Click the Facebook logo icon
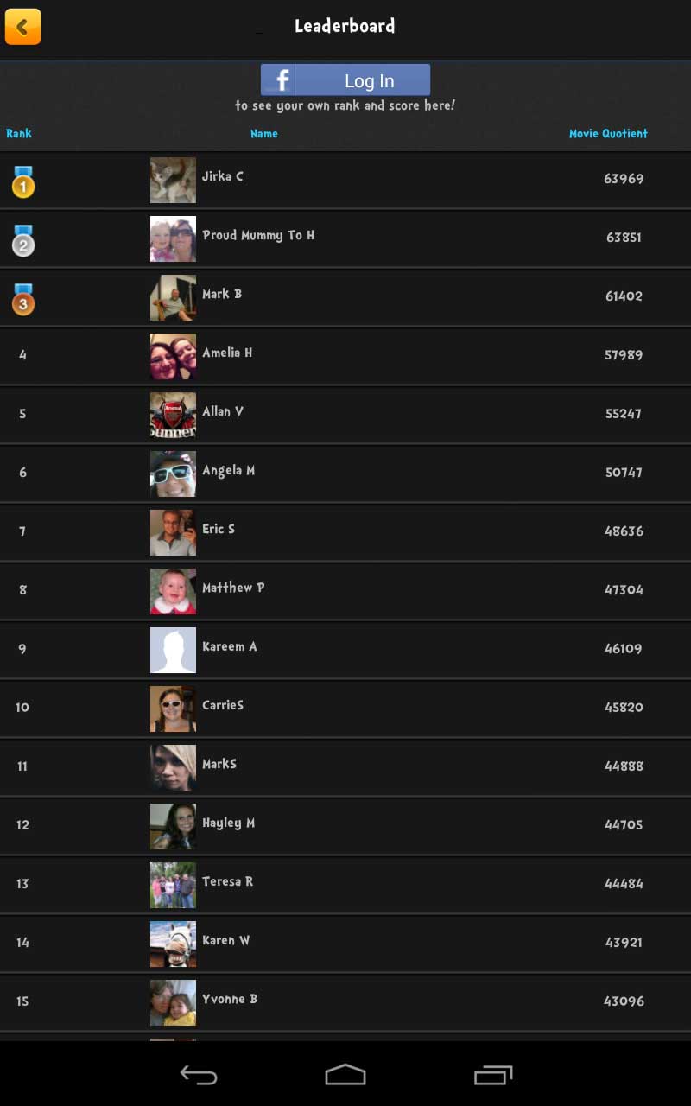 [x=278, y=79]
